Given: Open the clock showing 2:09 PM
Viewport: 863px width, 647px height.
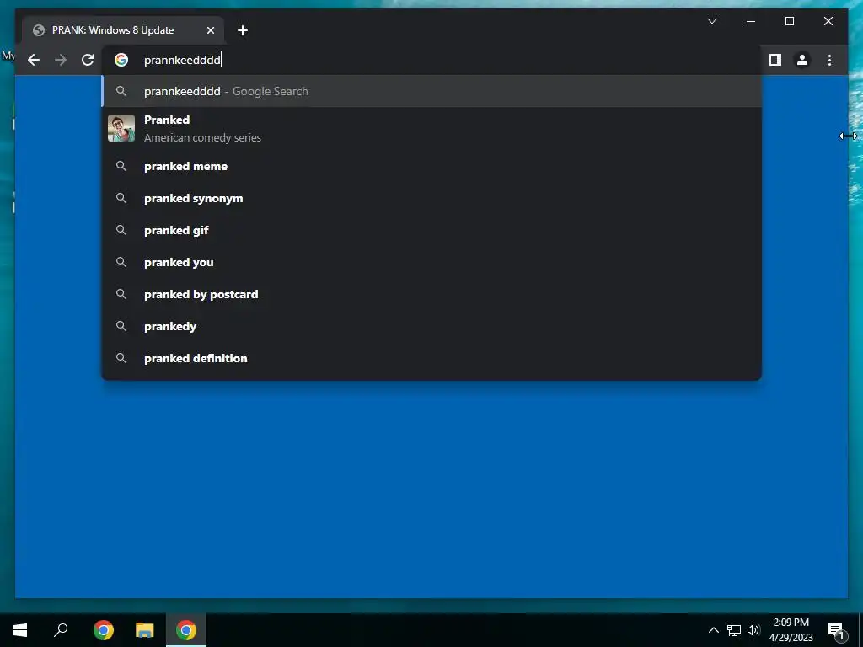Looking at the screenshot, I should (791, 630).
